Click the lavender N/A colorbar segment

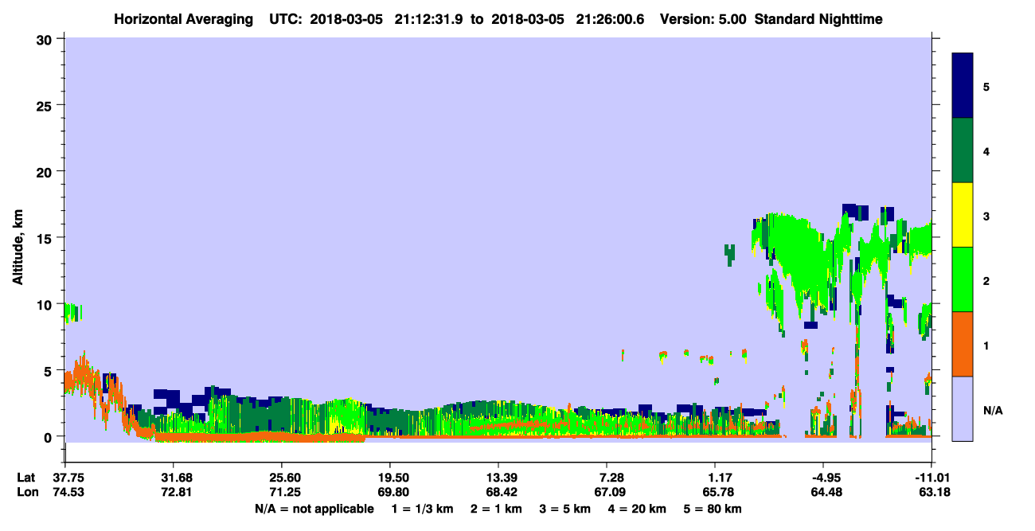click(x=963, y=408)
